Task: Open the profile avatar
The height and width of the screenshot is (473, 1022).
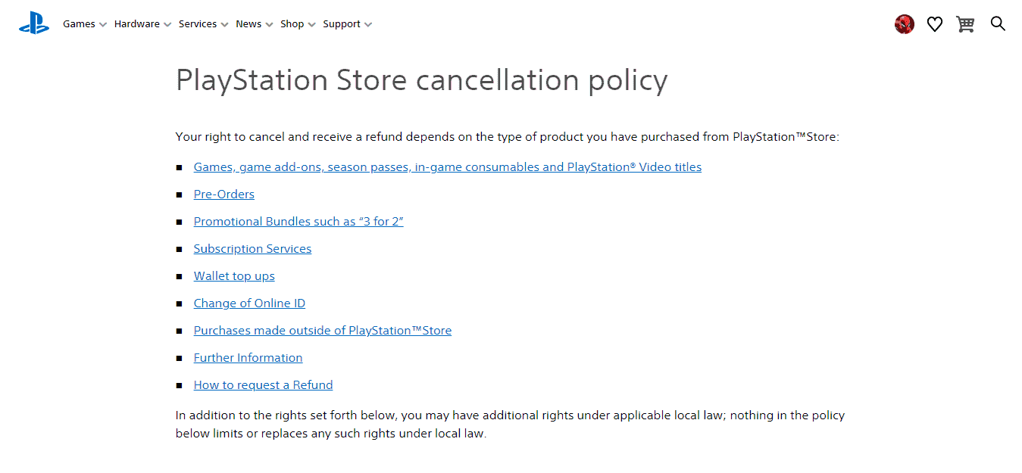Action: click(x=904, y=23)
